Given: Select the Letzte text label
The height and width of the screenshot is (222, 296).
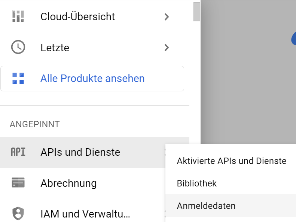Looking at the screenshot, I should [55, 48].
